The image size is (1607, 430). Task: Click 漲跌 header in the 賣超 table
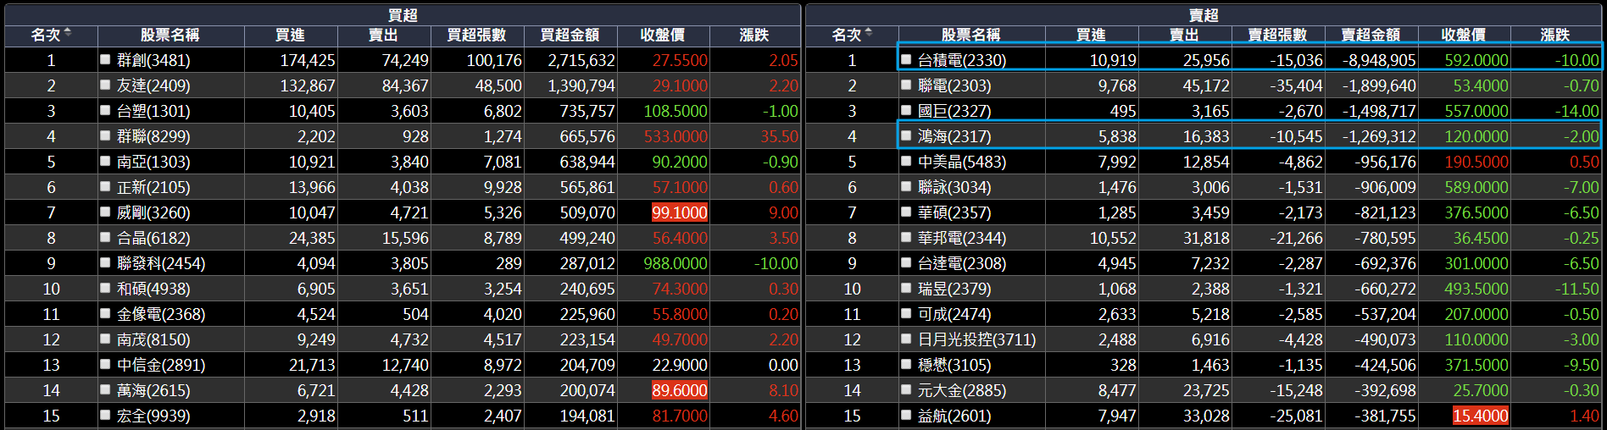pyautogui.click(x=1555, y=35)
